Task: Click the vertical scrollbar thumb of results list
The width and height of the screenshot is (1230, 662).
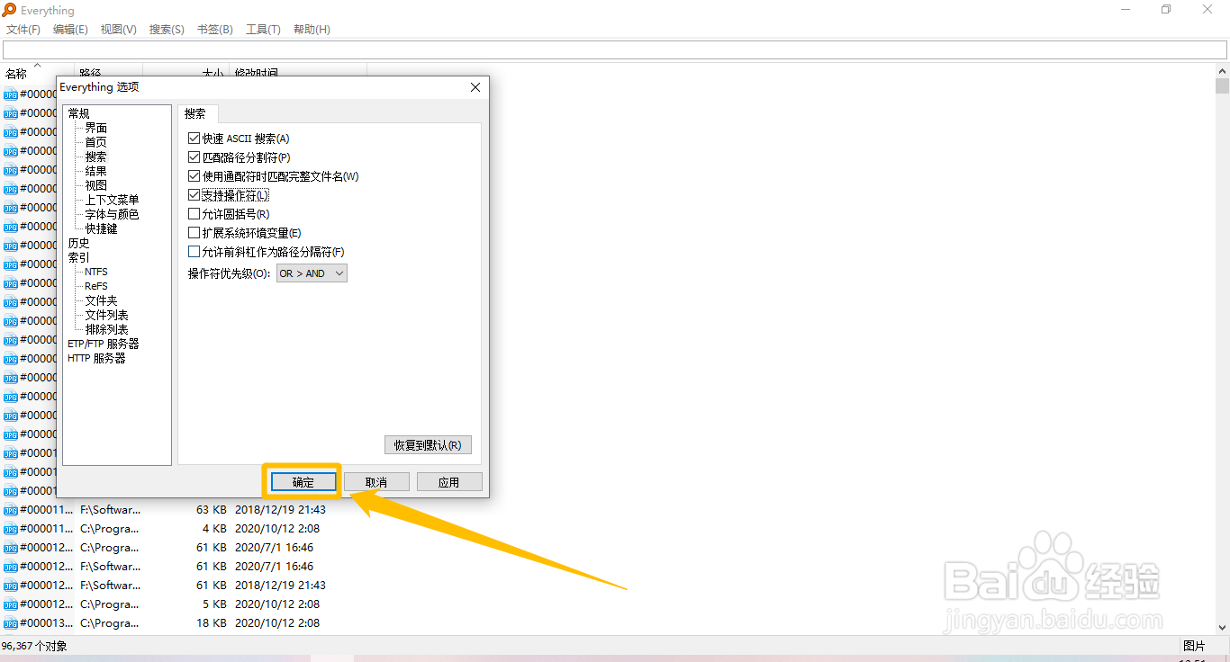Action: pyautogui.click(x=1222, y=85)
